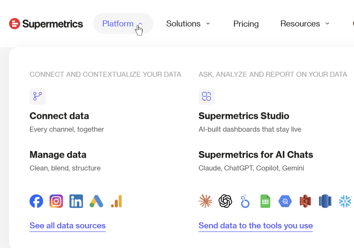Click the Instagram icon
354x248 pixels.
click(56, 201)
